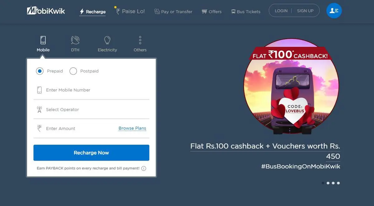Click the MobiKwik logo
Viewport: 374px width, 206px height.
[x=46, y=11]
